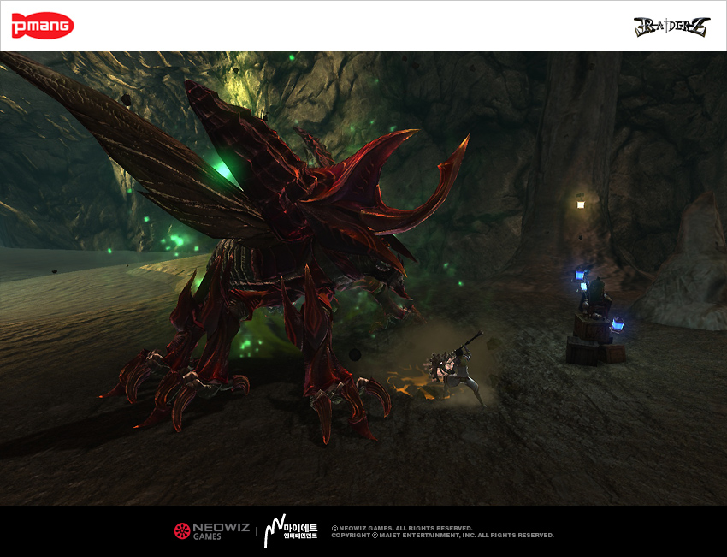The height and width of the screenshot is (557, 727).
Task: Click the red pmang logo
Action: [x=43, y=26]
